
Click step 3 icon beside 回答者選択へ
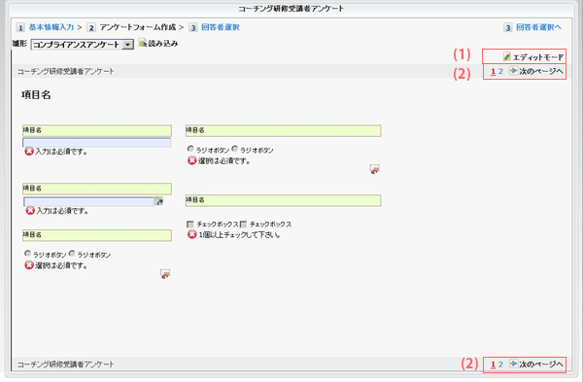pyautogui.click(x=508, y=27)
